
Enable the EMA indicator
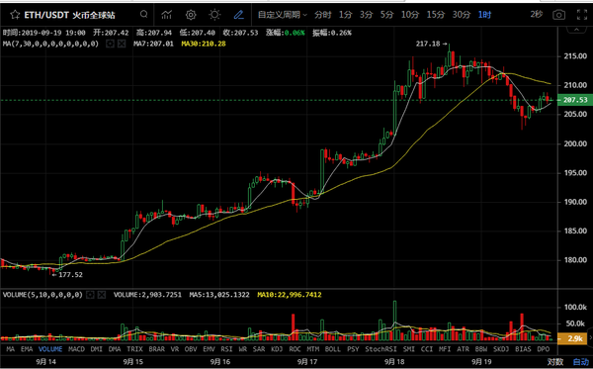tap(27, 349)
